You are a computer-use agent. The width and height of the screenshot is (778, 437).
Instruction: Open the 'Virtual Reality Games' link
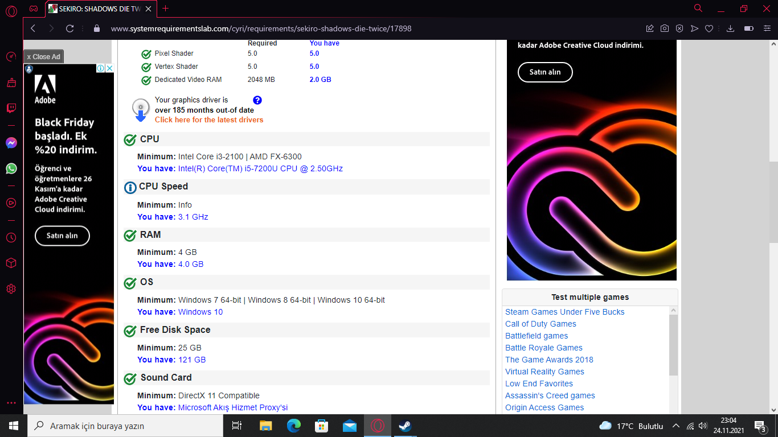(544, 372)
